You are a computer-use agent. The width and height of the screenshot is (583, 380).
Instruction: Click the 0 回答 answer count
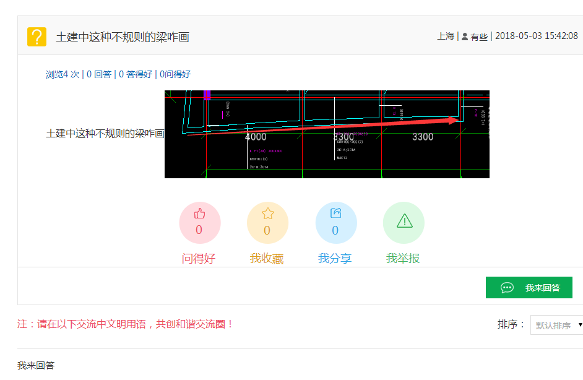point(99,74)
